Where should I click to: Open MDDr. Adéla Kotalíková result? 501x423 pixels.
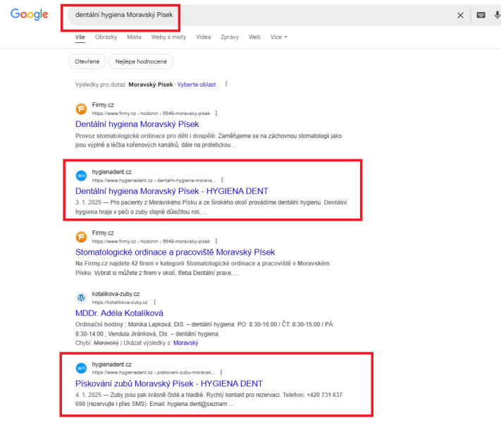click(x=119, y=313)
